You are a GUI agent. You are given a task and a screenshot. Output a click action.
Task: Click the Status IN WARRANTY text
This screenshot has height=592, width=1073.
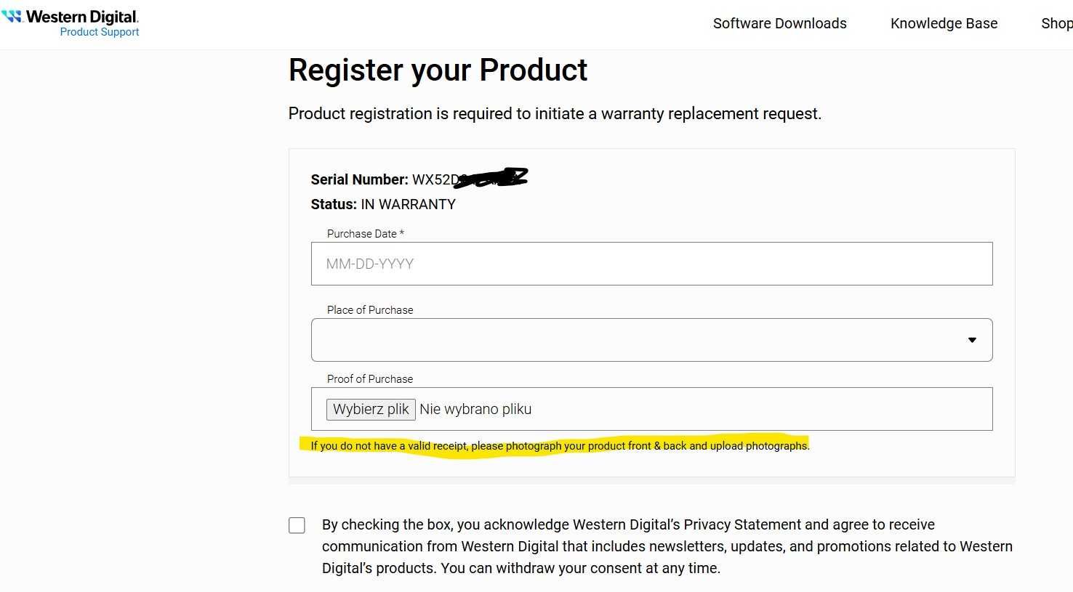point(383,204)
